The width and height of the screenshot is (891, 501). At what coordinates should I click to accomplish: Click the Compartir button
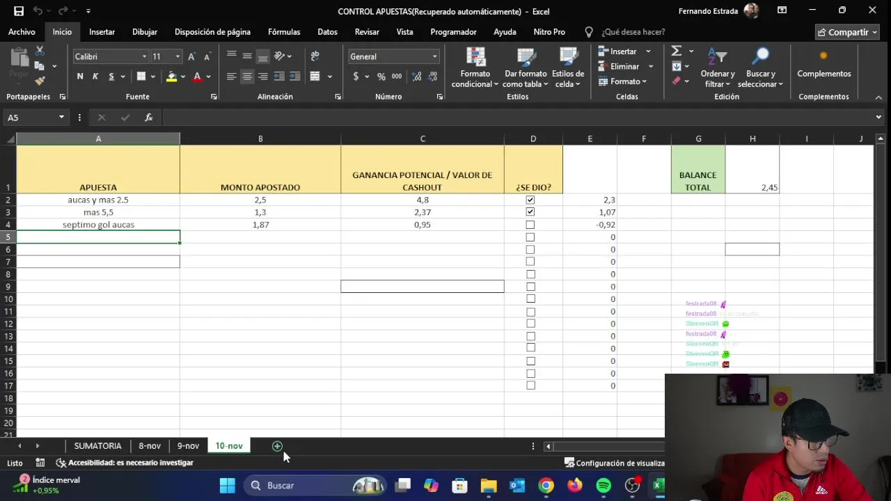tap(847, 32)
